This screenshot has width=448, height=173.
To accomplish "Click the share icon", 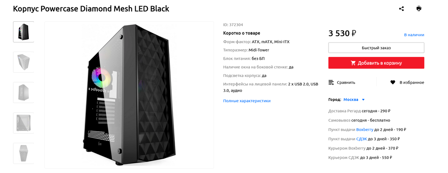I will tap(401, 9).
